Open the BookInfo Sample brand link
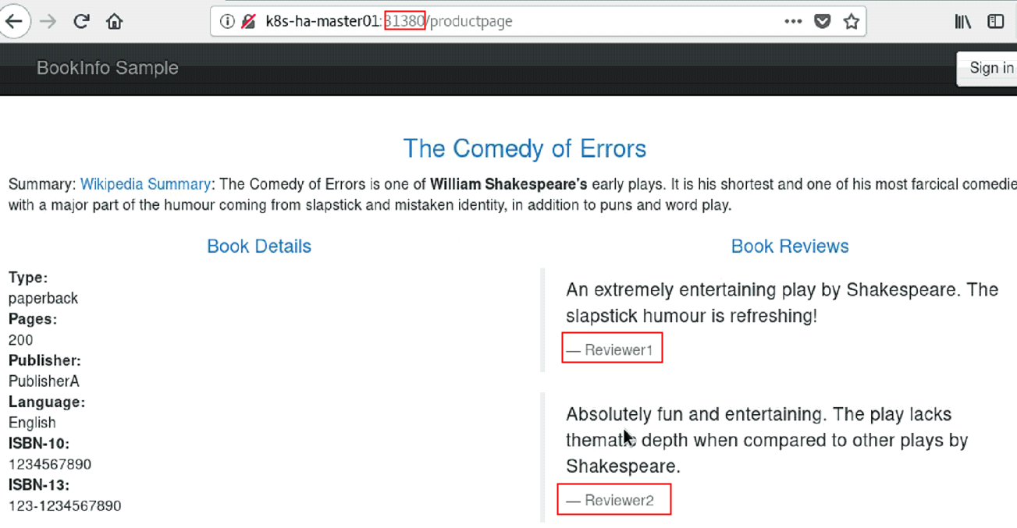The image size is (1017, 528). click(108, 68)
